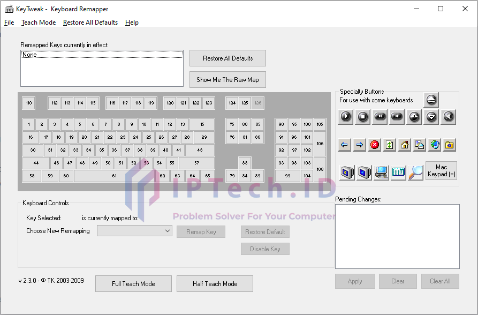
Task: Click the Stop media specialty button
Action: click(363, 117)
